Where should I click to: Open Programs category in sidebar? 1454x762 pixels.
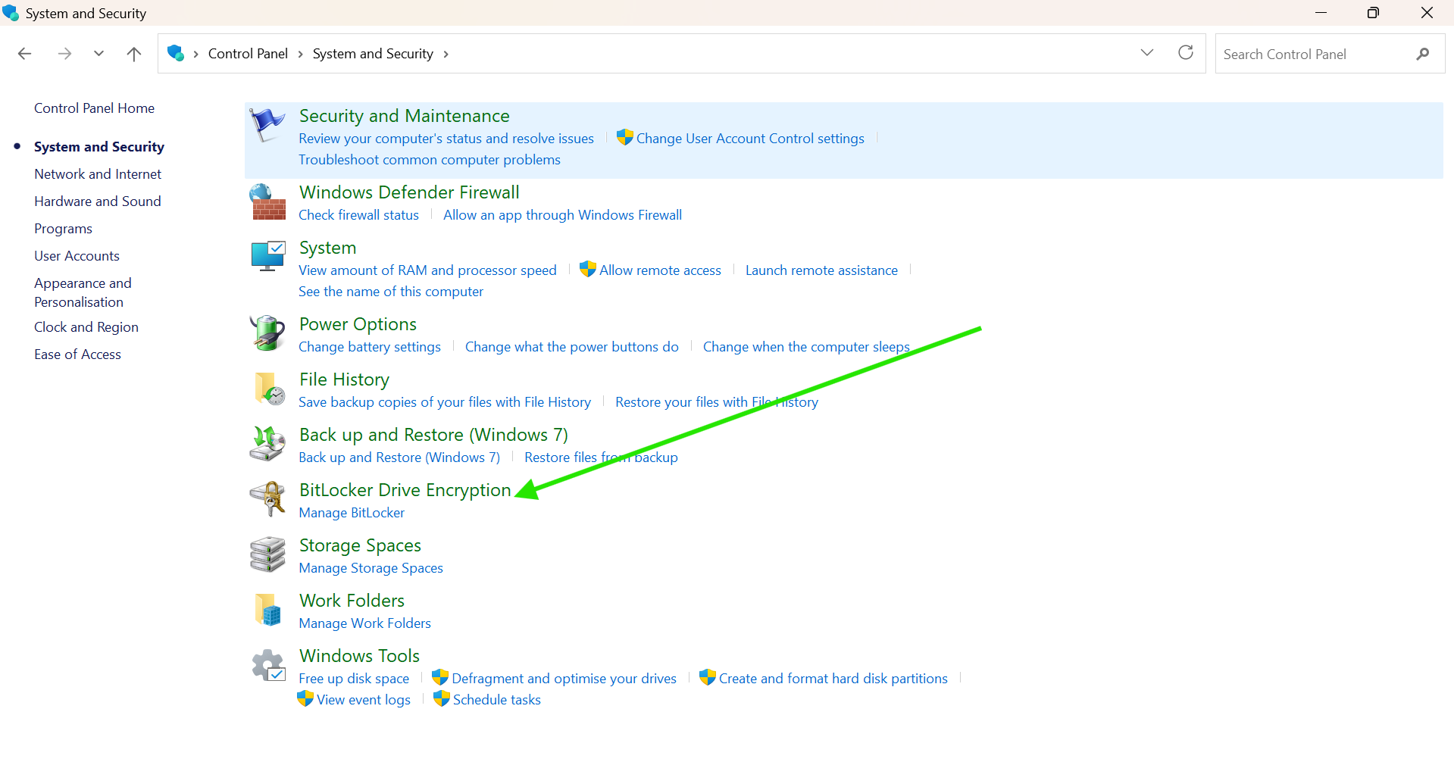pos(63,229)
